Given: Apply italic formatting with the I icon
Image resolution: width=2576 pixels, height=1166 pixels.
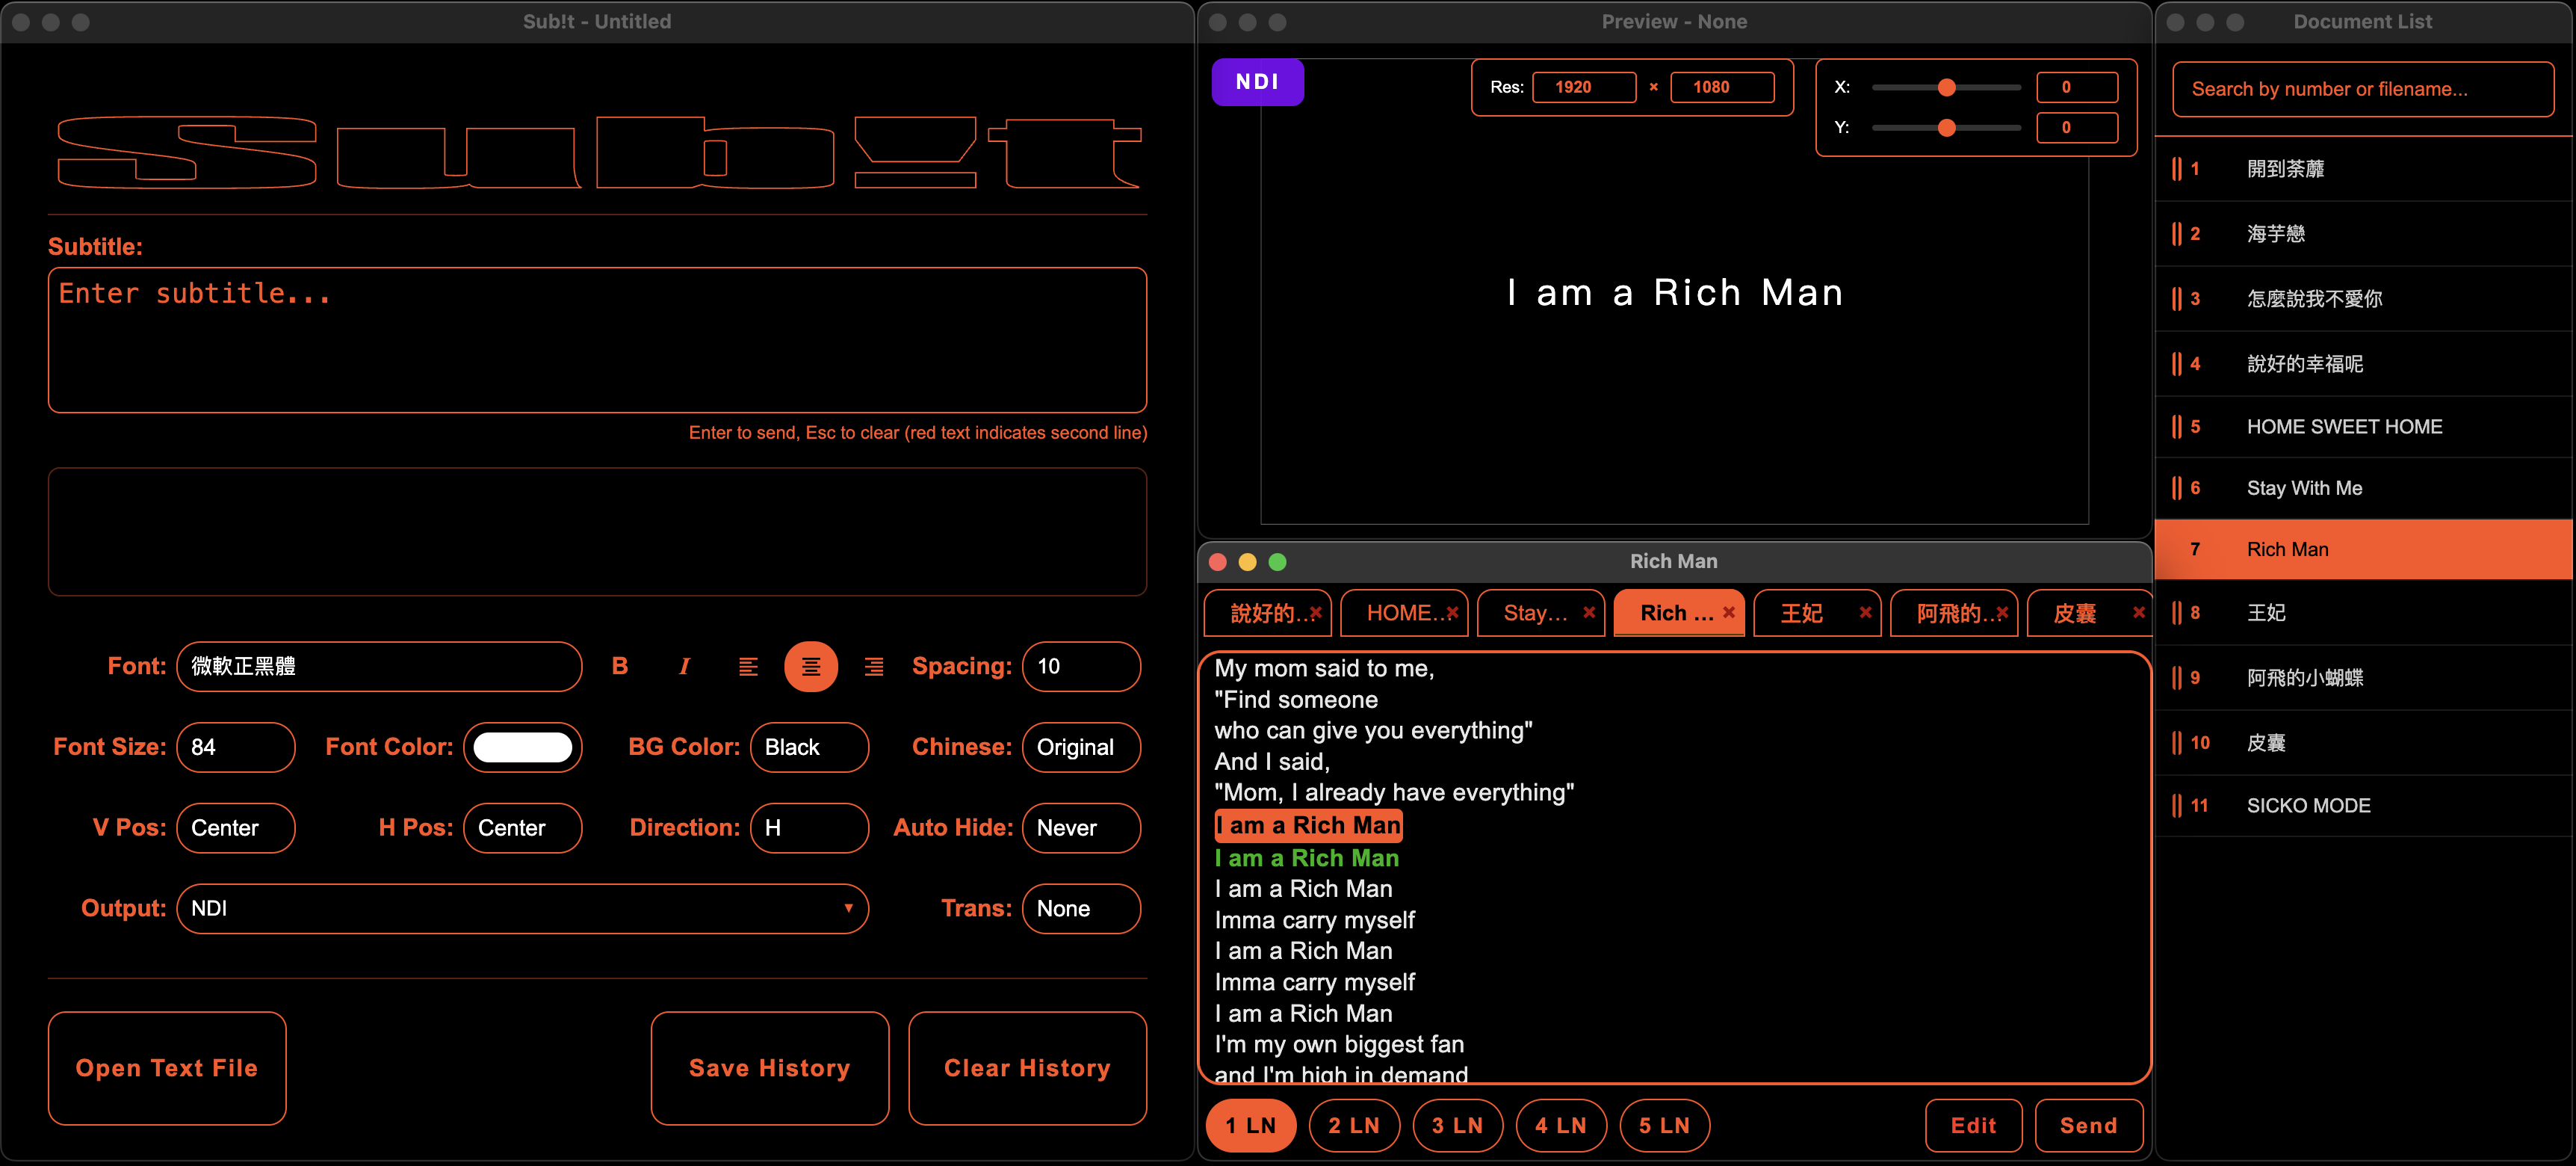Looking at the screenshot, I should coord(684,665).
